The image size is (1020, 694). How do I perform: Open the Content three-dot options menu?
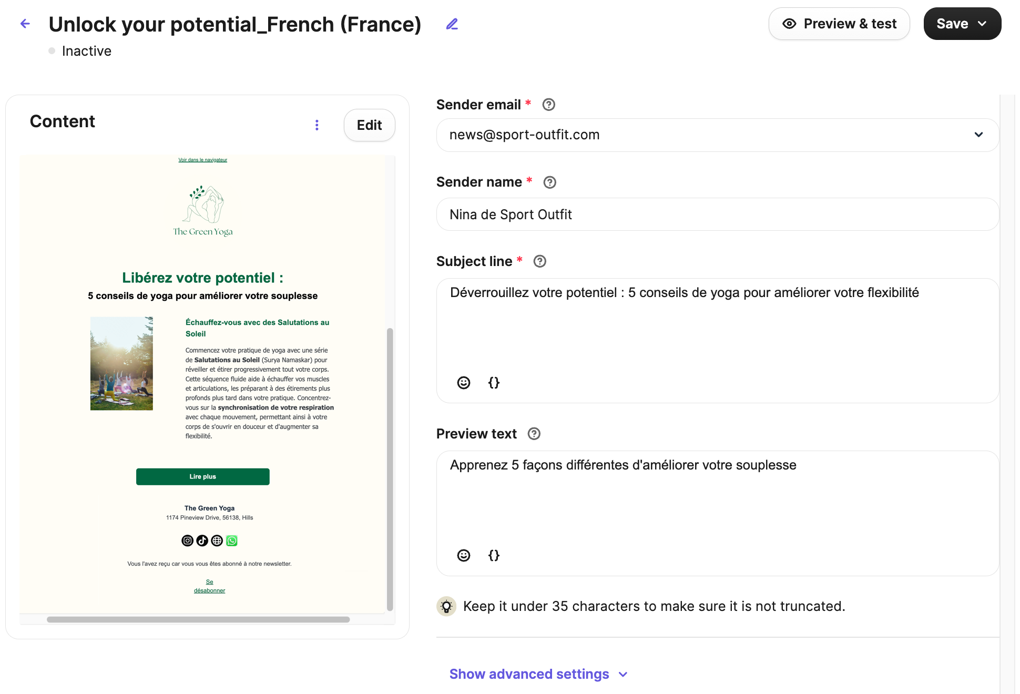point(317,125)
